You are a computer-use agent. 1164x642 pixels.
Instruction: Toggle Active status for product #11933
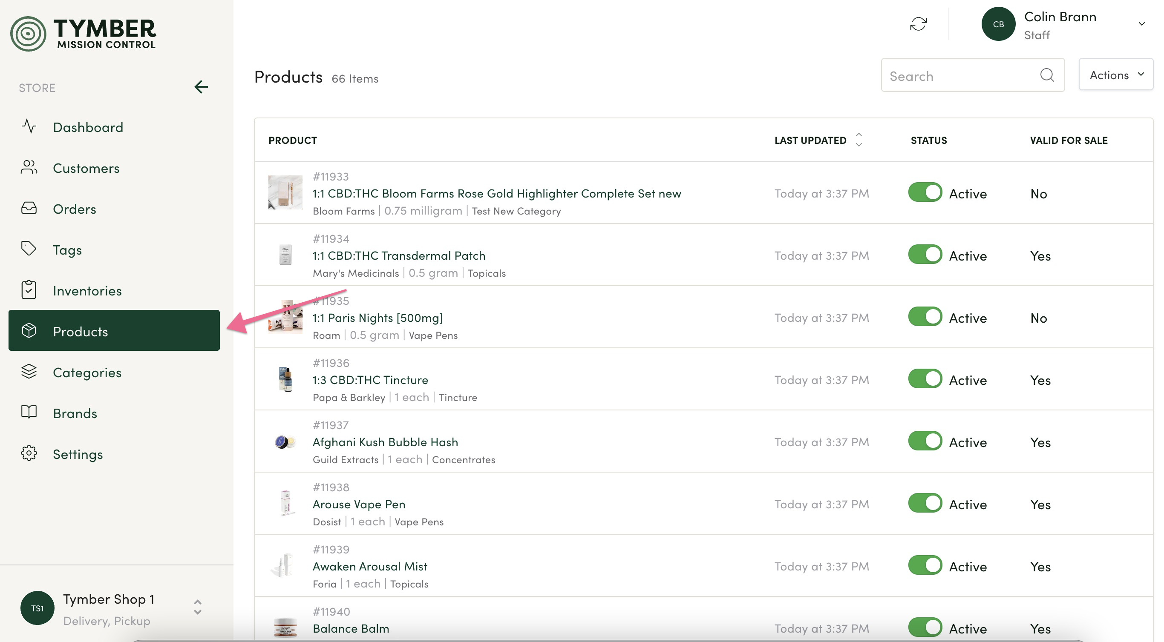pos(925,192)
